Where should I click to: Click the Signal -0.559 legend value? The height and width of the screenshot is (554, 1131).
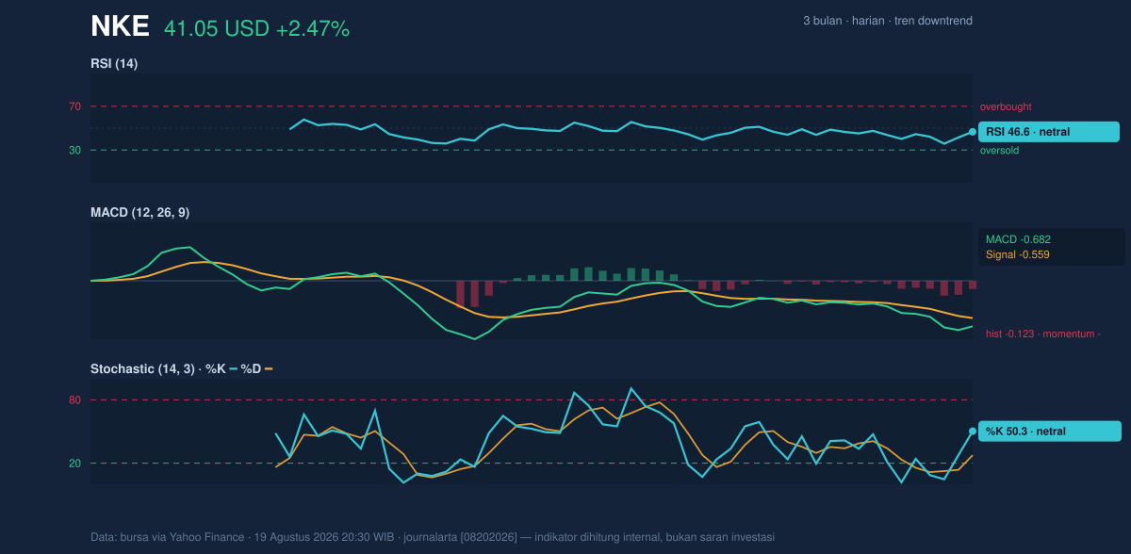pyautogui.click(x=1018, y=254)
